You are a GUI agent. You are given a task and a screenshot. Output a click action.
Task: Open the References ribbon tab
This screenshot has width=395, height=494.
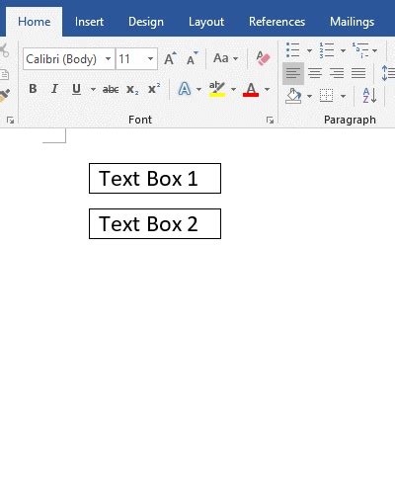pyautogui.click(x=276, y=22)
